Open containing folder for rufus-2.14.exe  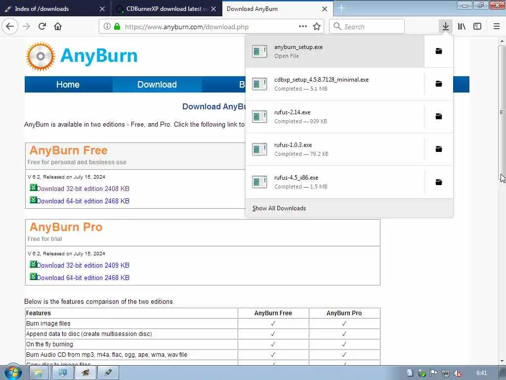(439, 116)
